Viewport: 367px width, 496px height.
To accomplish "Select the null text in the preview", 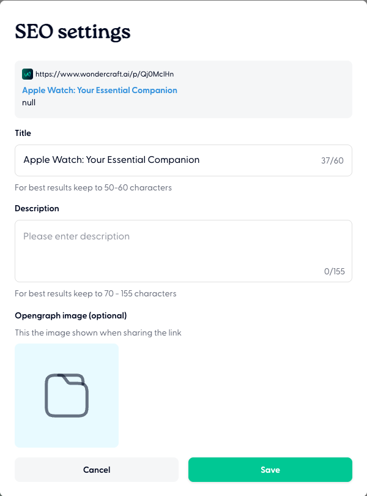I will pyautogui.click(x=28, y=102).
